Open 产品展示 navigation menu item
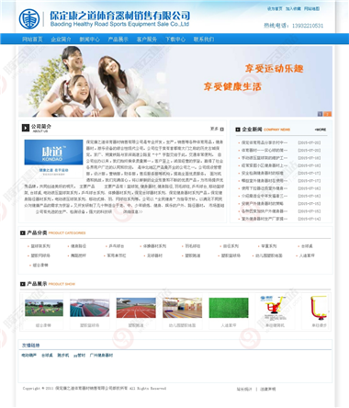 click(x=118, y=40)
